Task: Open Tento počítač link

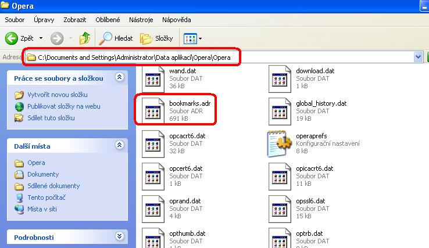Action: click(x=47, y=197)
